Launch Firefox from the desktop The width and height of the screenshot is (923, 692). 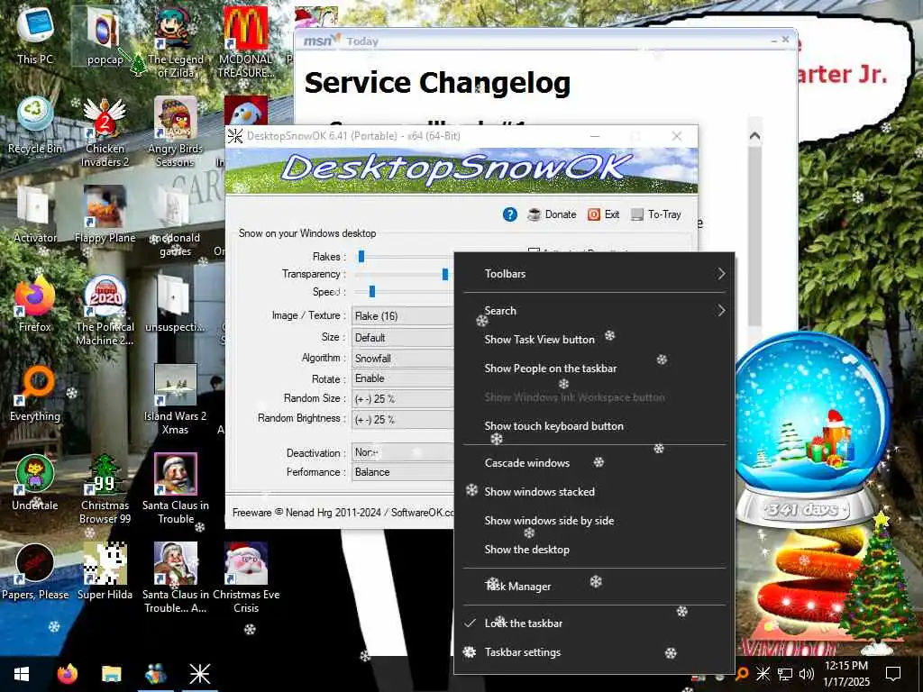click(35, 304)
